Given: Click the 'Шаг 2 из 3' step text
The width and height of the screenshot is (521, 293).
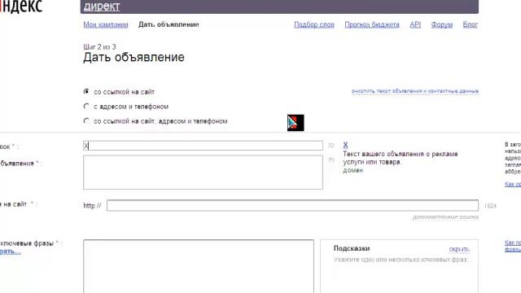Looking at the screenshot, I should pos(99,47).
